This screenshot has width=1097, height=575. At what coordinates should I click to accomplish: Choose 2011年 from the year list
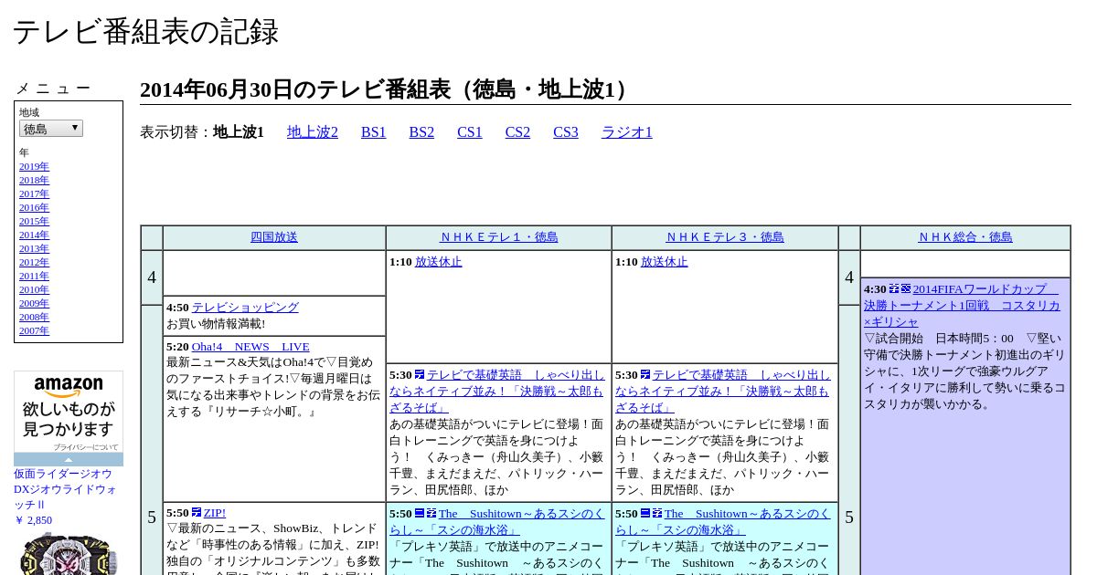pyautogui.click(x=34, y=277)
